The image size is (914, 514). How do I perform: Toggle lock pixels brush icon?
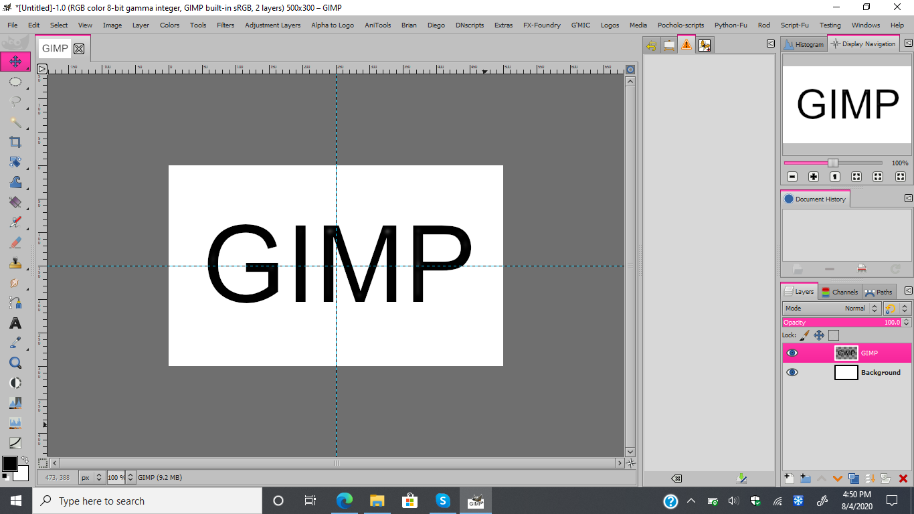tap(805, 335)
